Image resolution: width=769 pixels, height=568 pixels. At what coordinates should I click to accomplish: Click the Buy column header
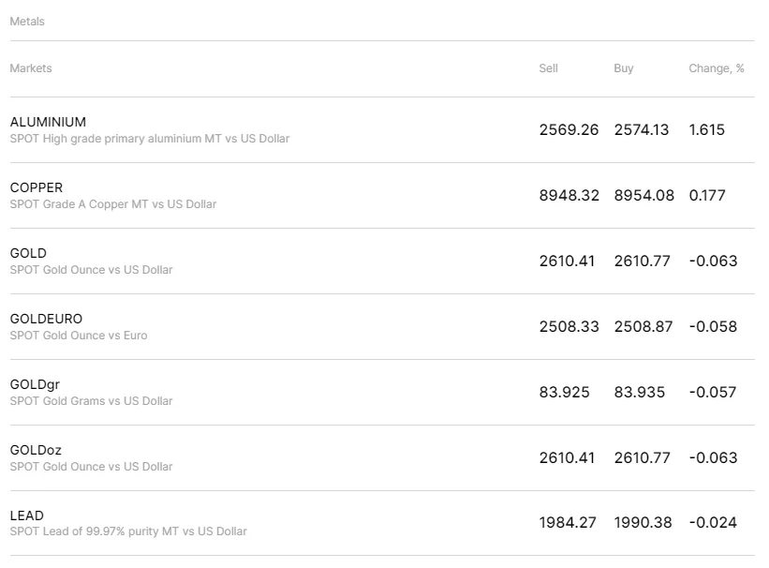click(624, 68)
